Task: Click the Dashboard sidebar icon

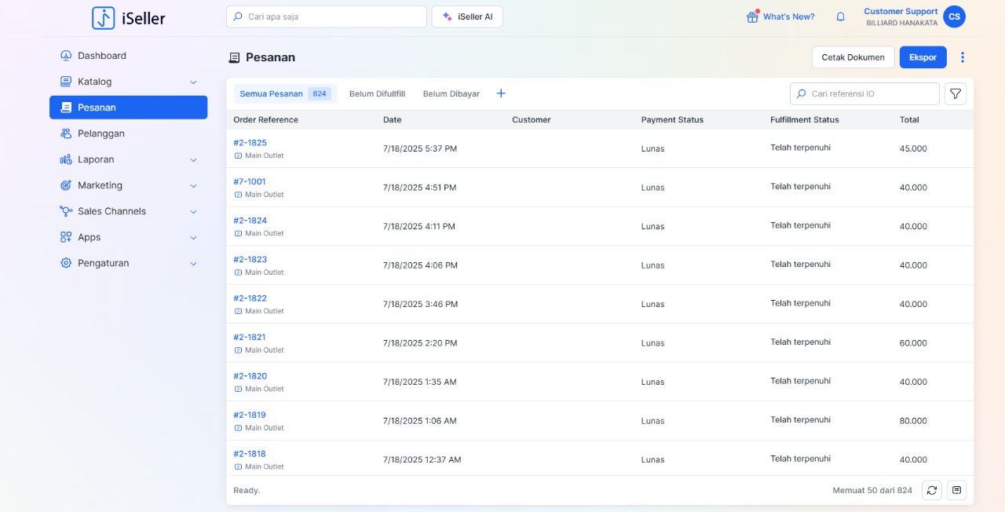Action: [x=66, y=56]
